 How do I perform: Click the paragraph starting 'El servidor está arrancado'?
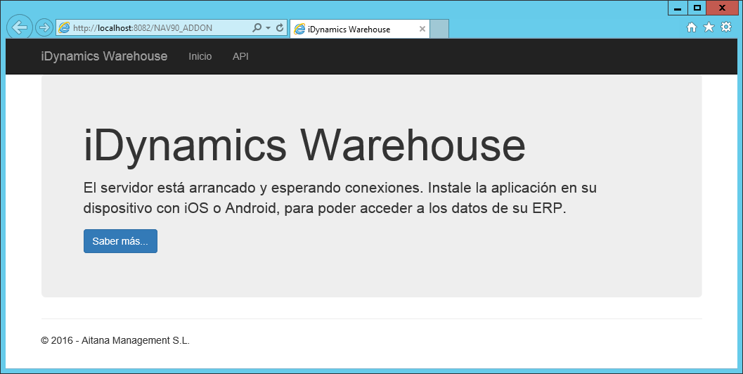(x=340, y=198)
